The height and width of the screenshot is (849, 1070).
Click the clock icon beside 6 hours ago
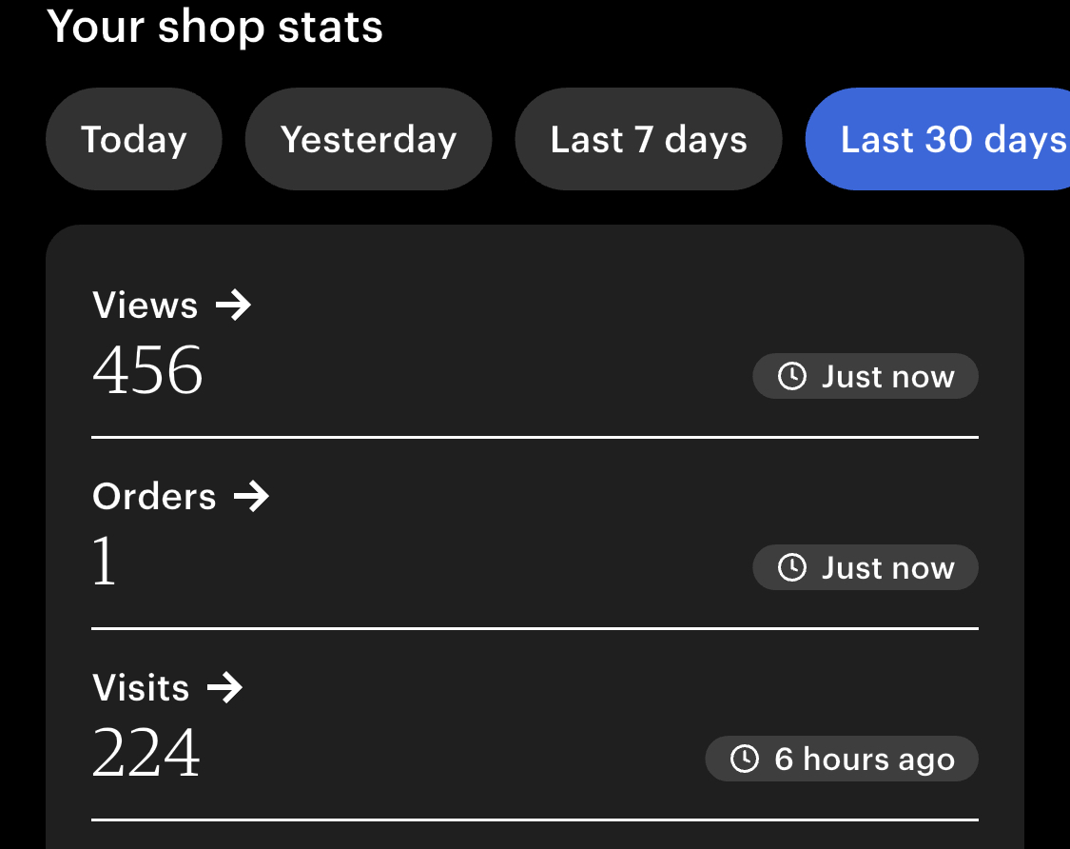click(x=744, y=760)
